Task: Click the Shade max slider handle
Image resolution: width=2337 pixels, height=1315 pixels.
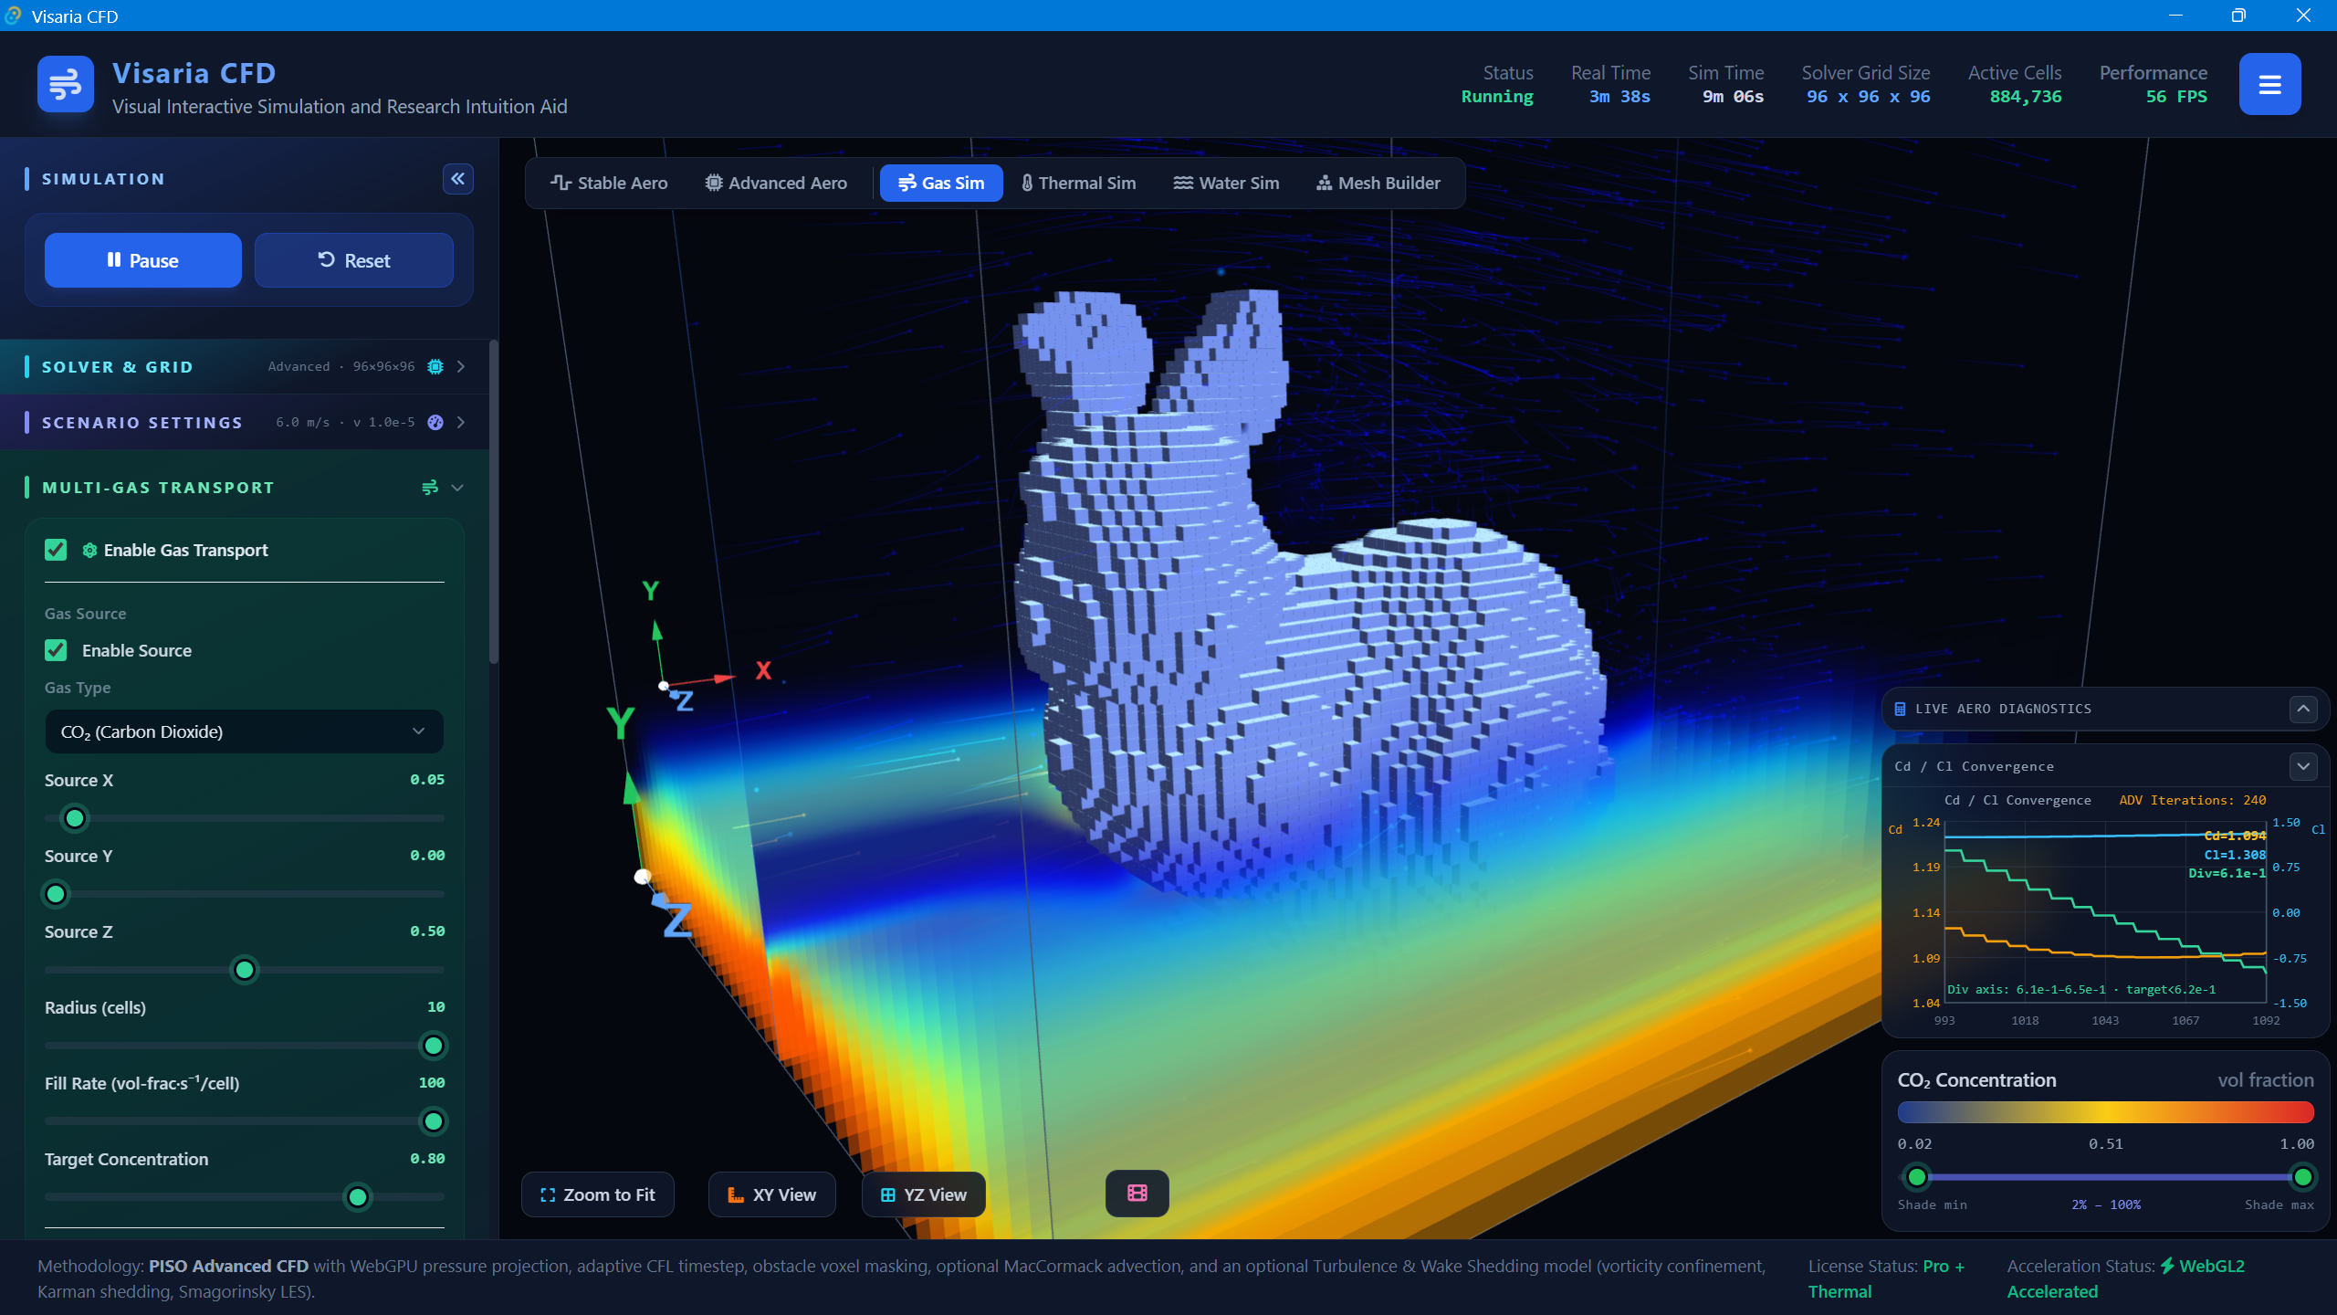Action: 2303,1177
